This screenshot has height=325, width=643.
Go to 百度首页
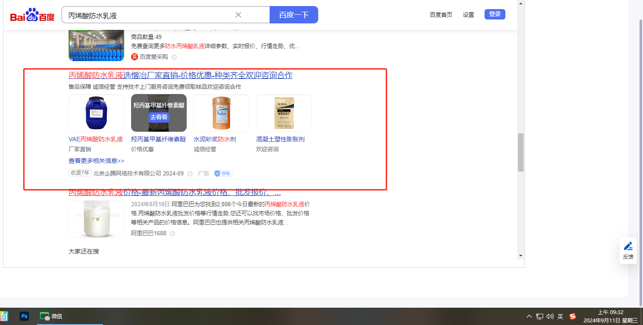(441, 15)
